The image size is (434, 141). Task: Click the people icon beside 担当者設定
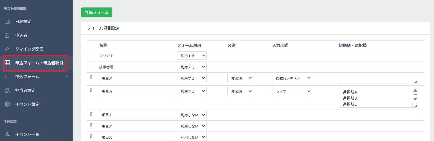[7, 90]
